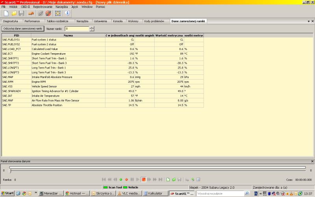Decrease frame number with down stepper arrow

[92, 30]
